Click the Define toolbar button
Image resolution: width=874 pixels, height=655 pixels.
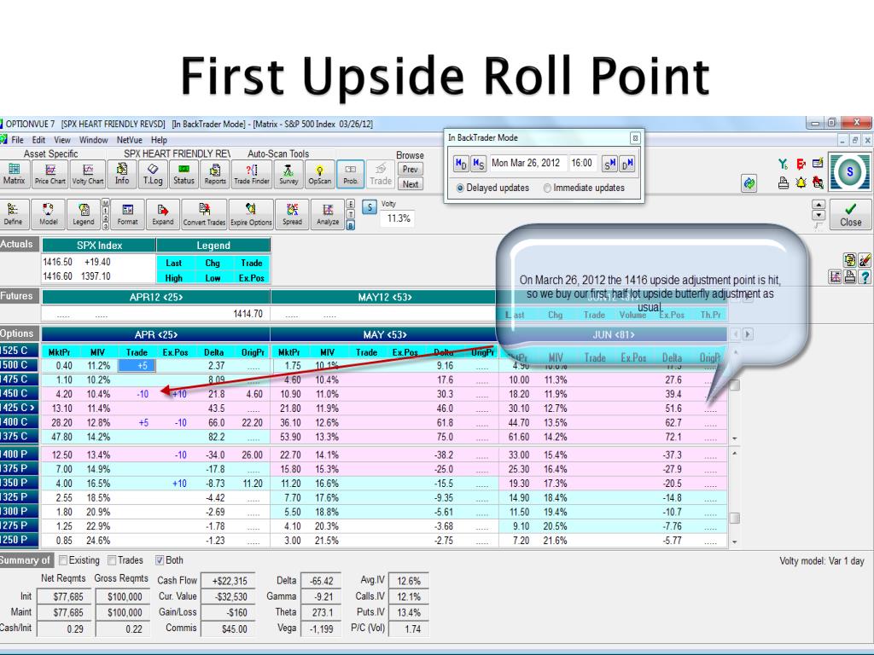pyautogui.click(x=13, y=214)
